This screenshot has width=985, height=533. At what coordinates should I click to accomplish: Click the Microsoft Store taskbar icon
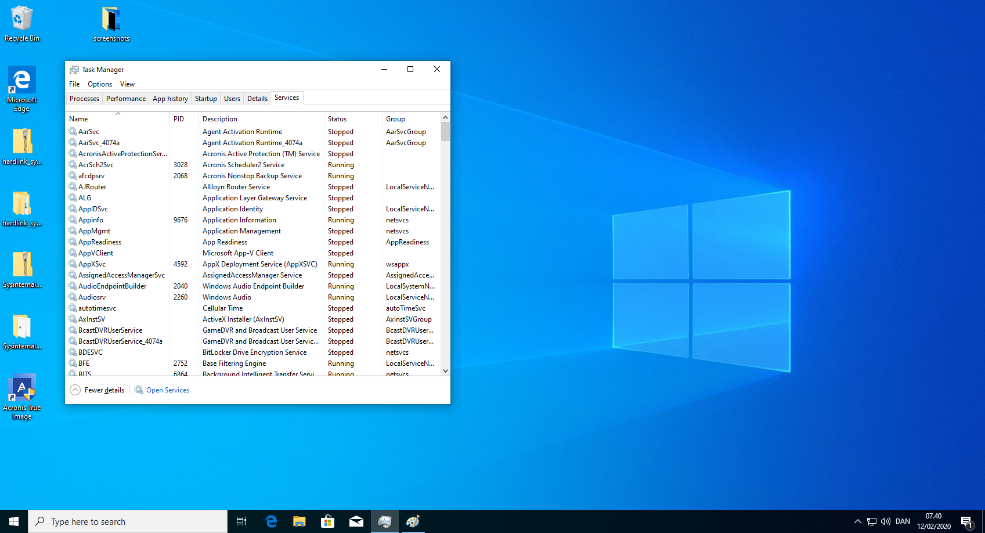point(327,521)
